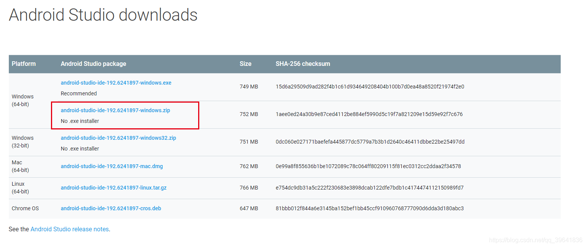The height and width of the screenshot is (247, 586).
Task: Click the 762 MB size value
Action: click(249, 166)
